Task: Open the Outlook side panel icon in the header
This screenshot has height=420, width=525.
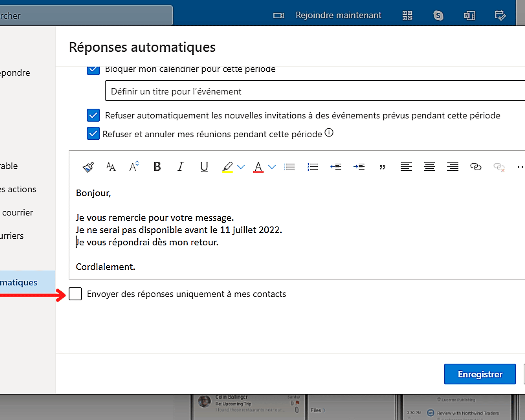Action: tap(469, 15)
